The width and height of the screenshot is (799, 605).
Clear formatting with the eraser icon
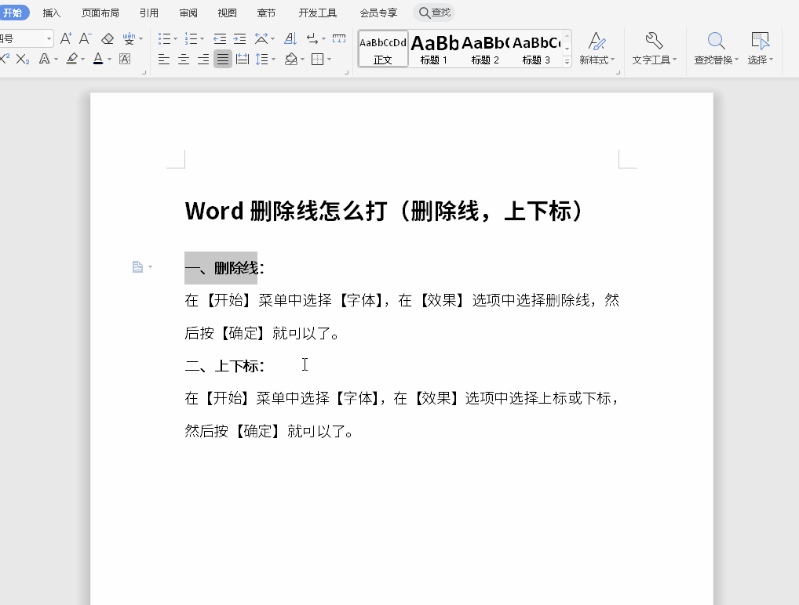click(108, 38)
